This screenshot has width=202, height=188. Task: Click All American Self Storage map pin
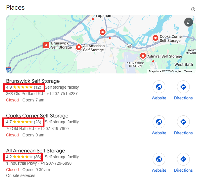point(78,47)
